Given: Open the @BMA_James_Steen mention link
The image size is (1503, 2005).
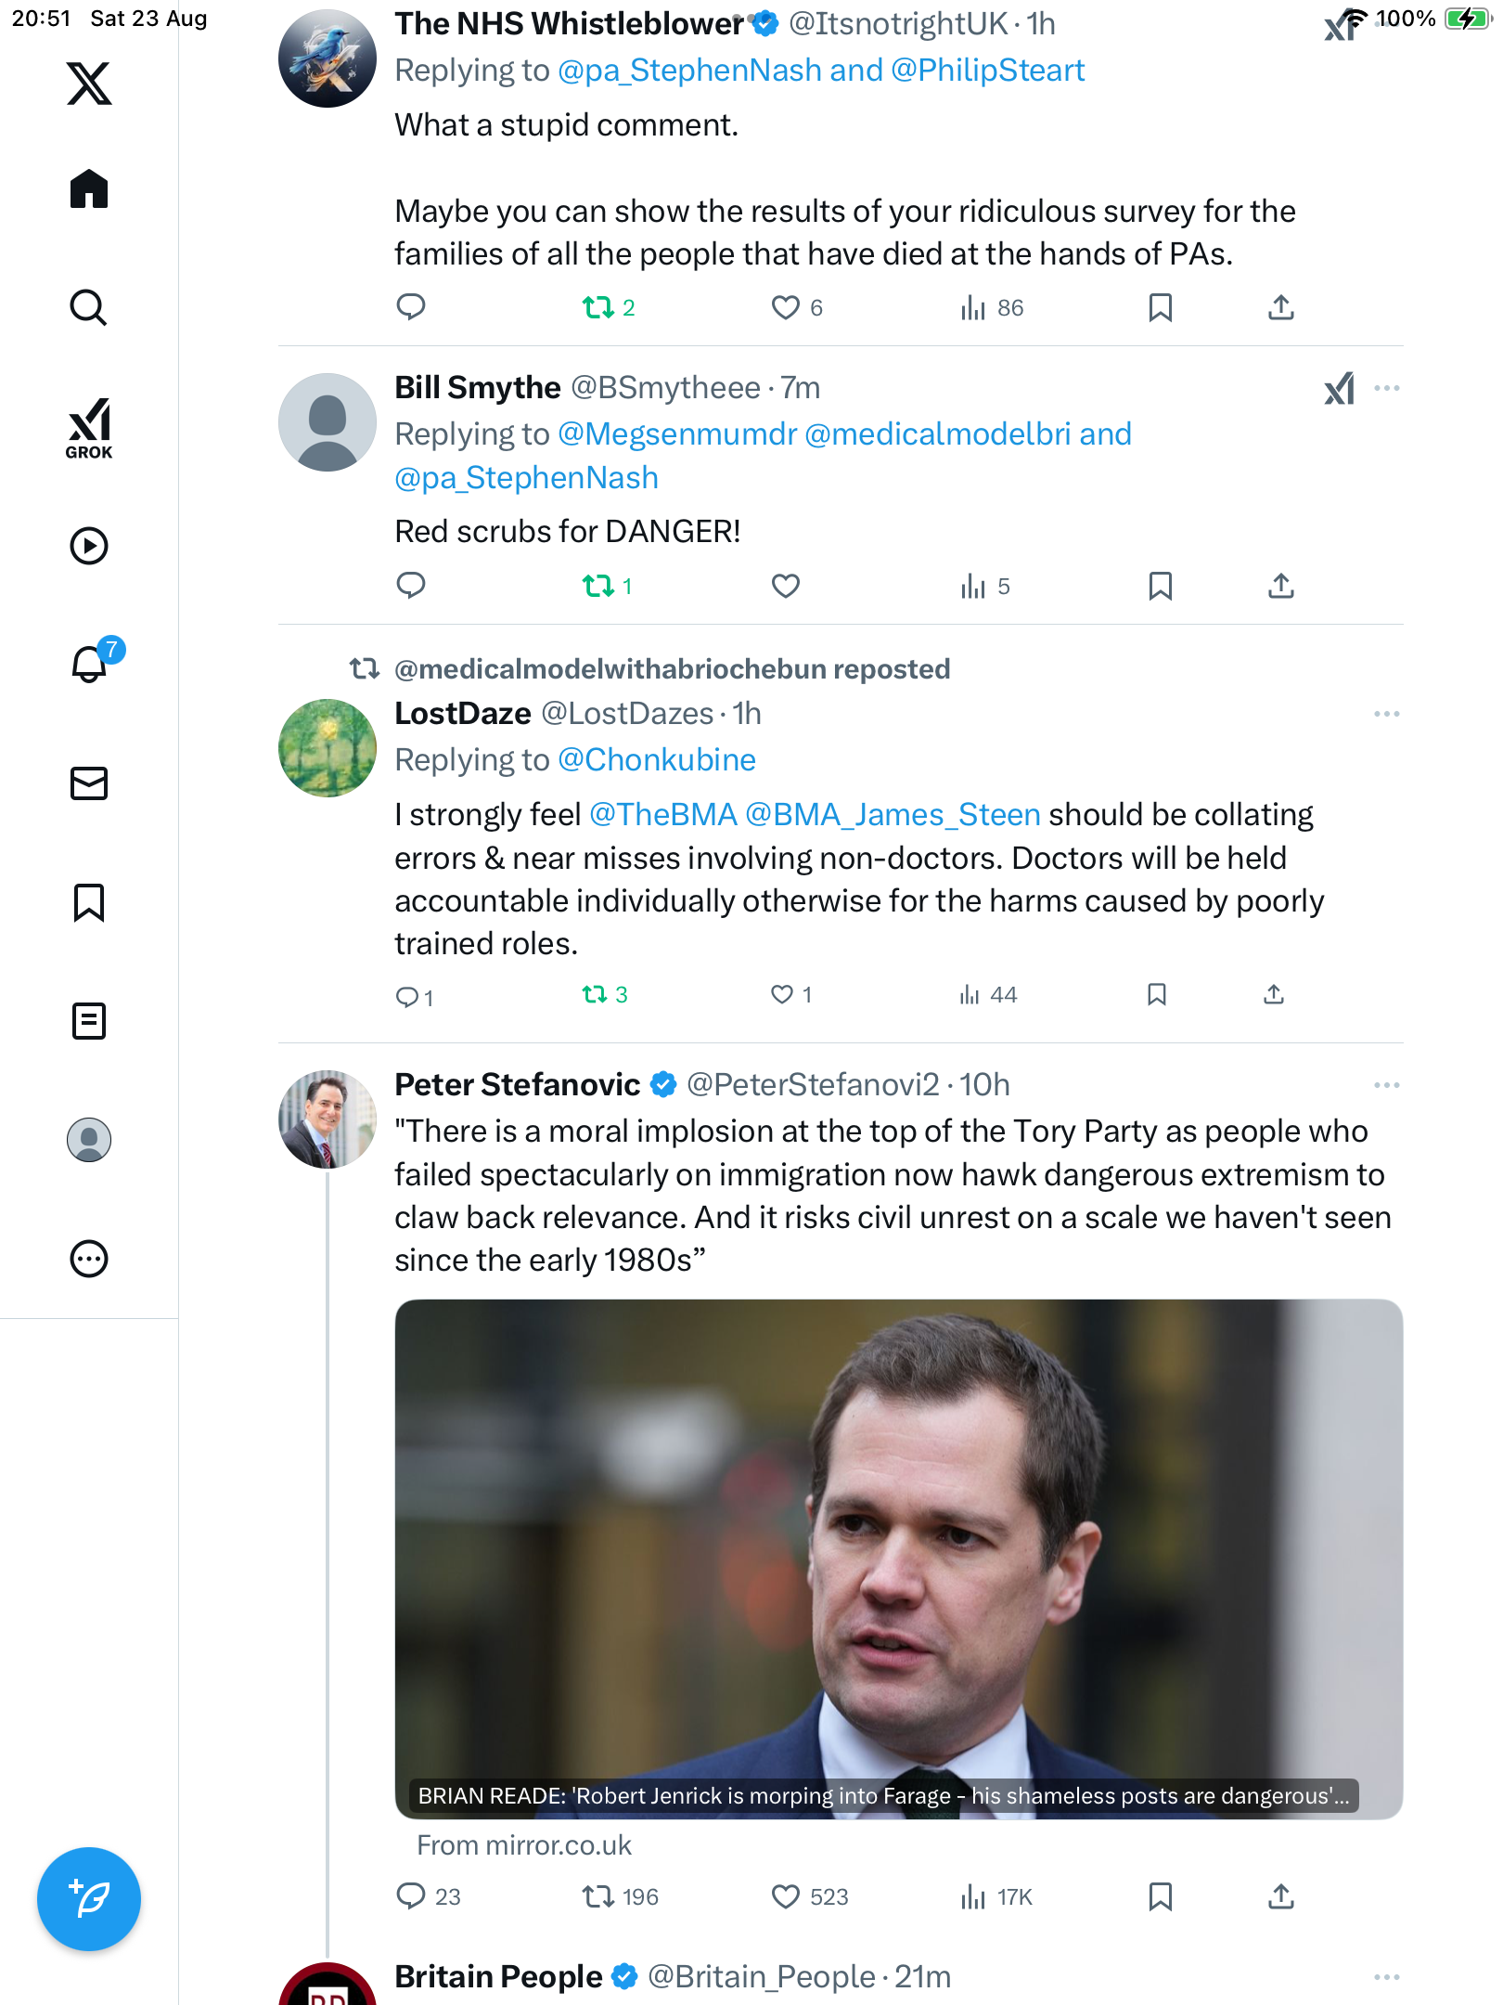Looking at the screenshot, I should pyautogui.click(x=893, y=815).
